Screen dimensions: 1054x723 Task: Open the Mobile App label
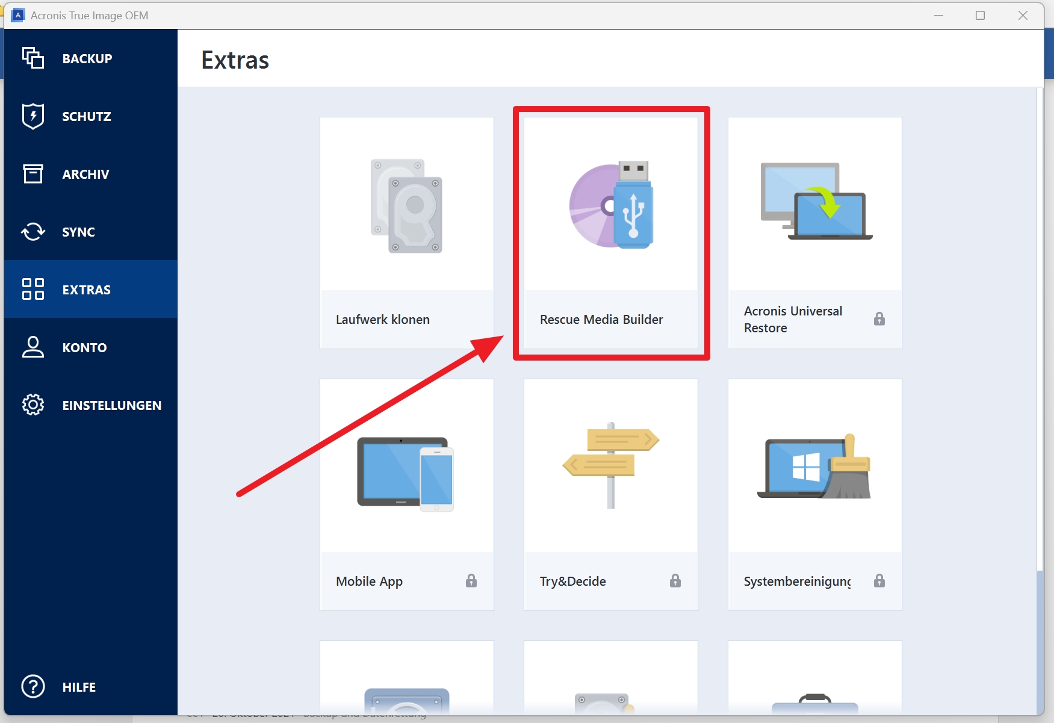point(369,582)
